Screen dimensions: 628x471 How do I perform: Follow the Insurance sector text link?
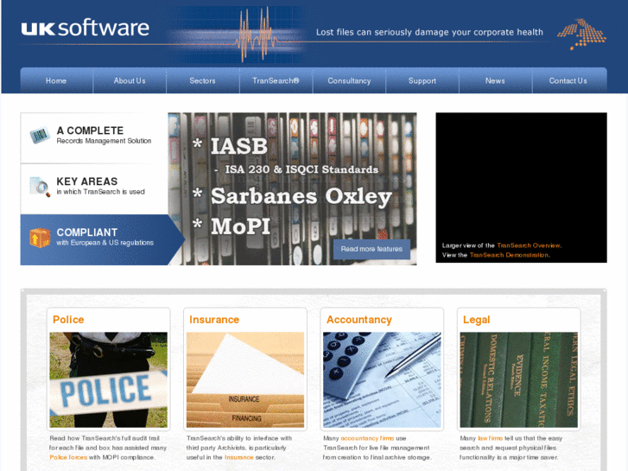(x=238, y=457)
